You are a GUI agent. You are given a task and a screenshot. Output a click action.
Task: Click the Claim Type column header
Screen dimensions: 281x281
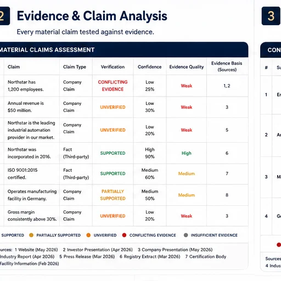75,67
